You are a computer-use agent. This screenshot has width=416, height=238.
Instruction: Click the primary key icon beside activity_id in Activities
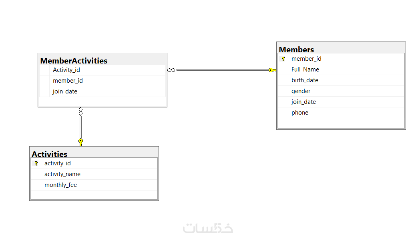(36, 163)
